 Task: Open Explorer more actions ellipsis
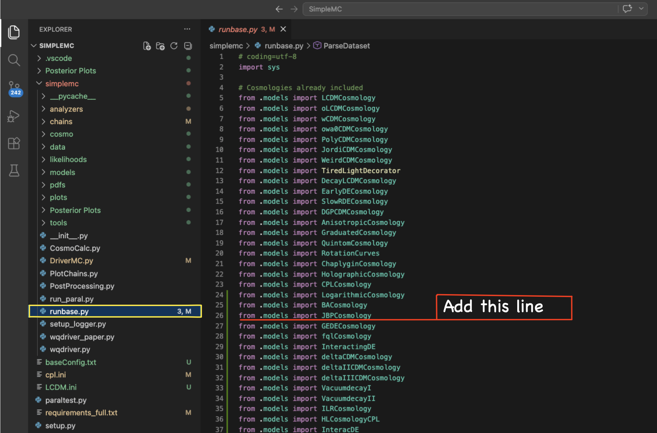tap(187, 29)
